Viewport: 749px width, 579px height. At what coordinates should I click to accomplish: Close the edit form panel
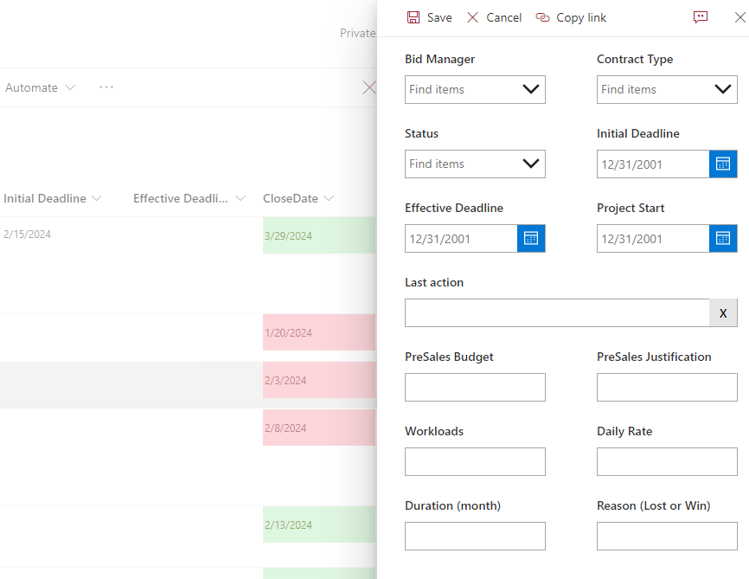click(739, 17)
